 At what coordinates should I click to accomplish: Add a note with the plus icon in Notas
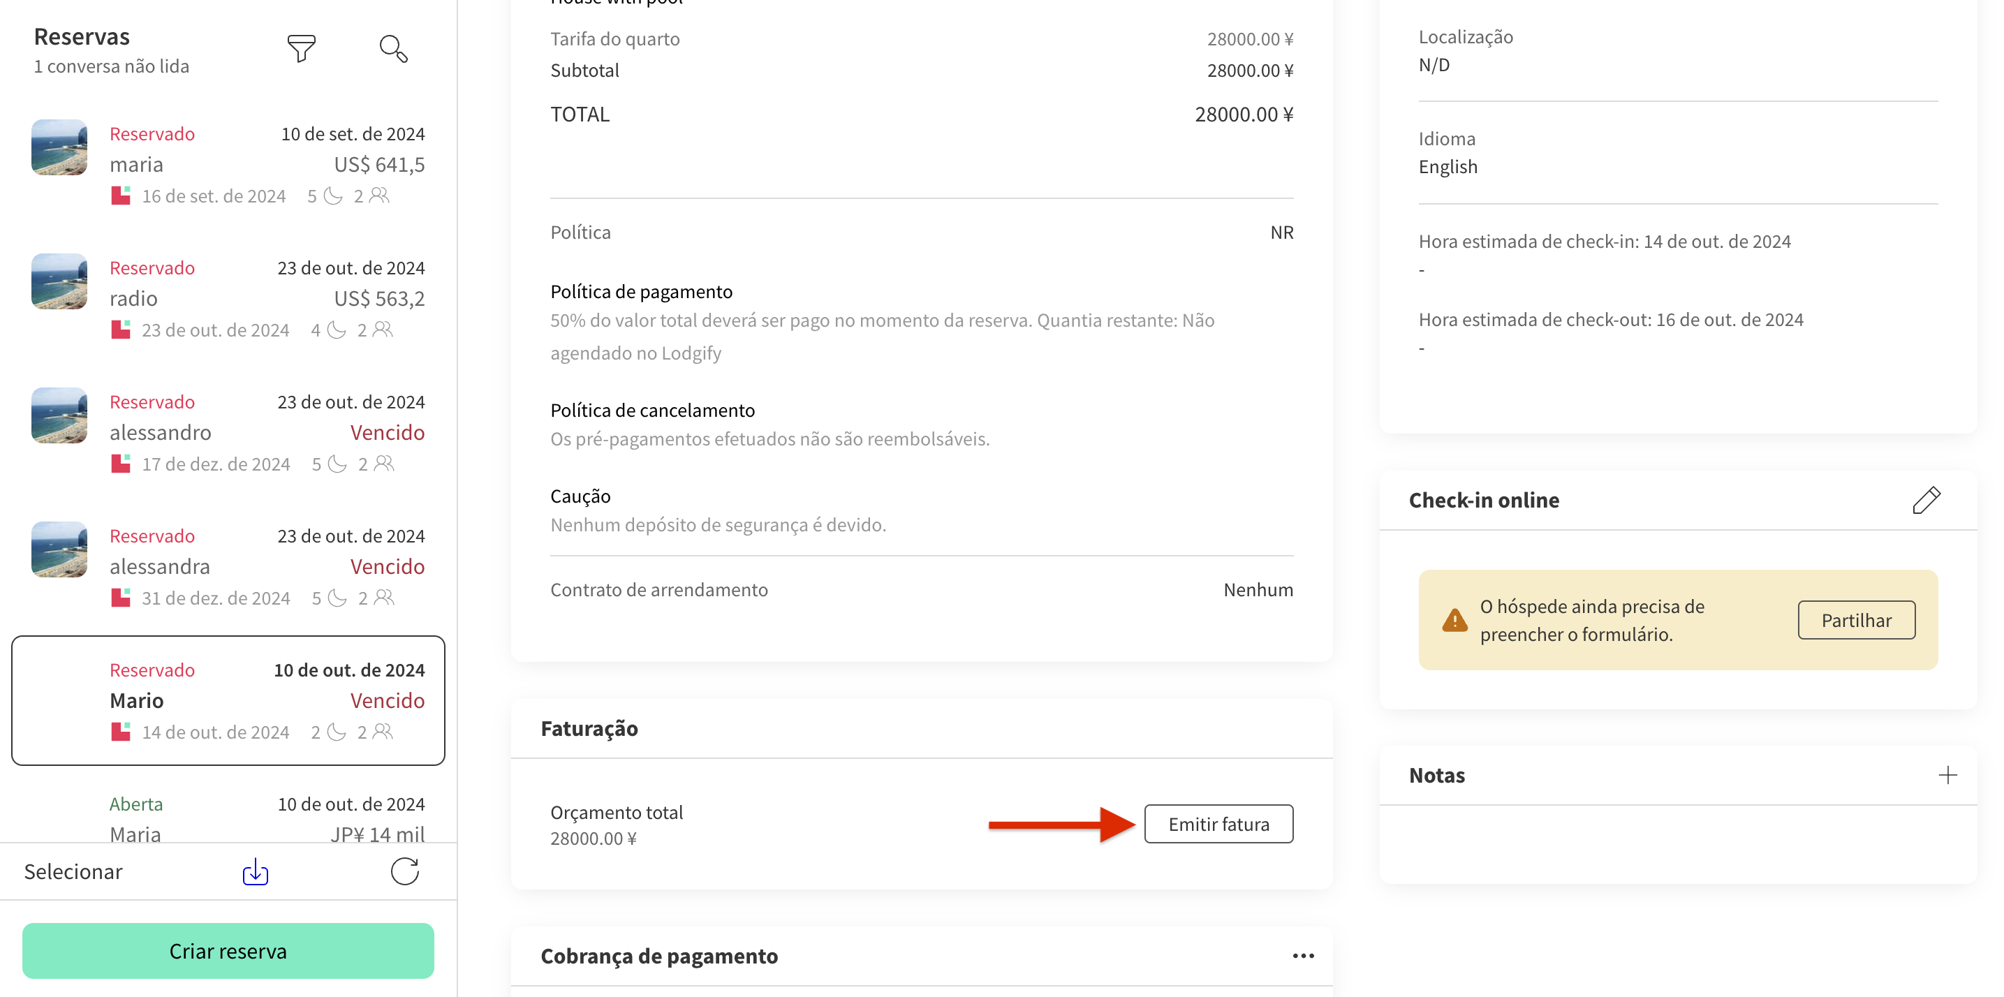(x=1948, y=774)
